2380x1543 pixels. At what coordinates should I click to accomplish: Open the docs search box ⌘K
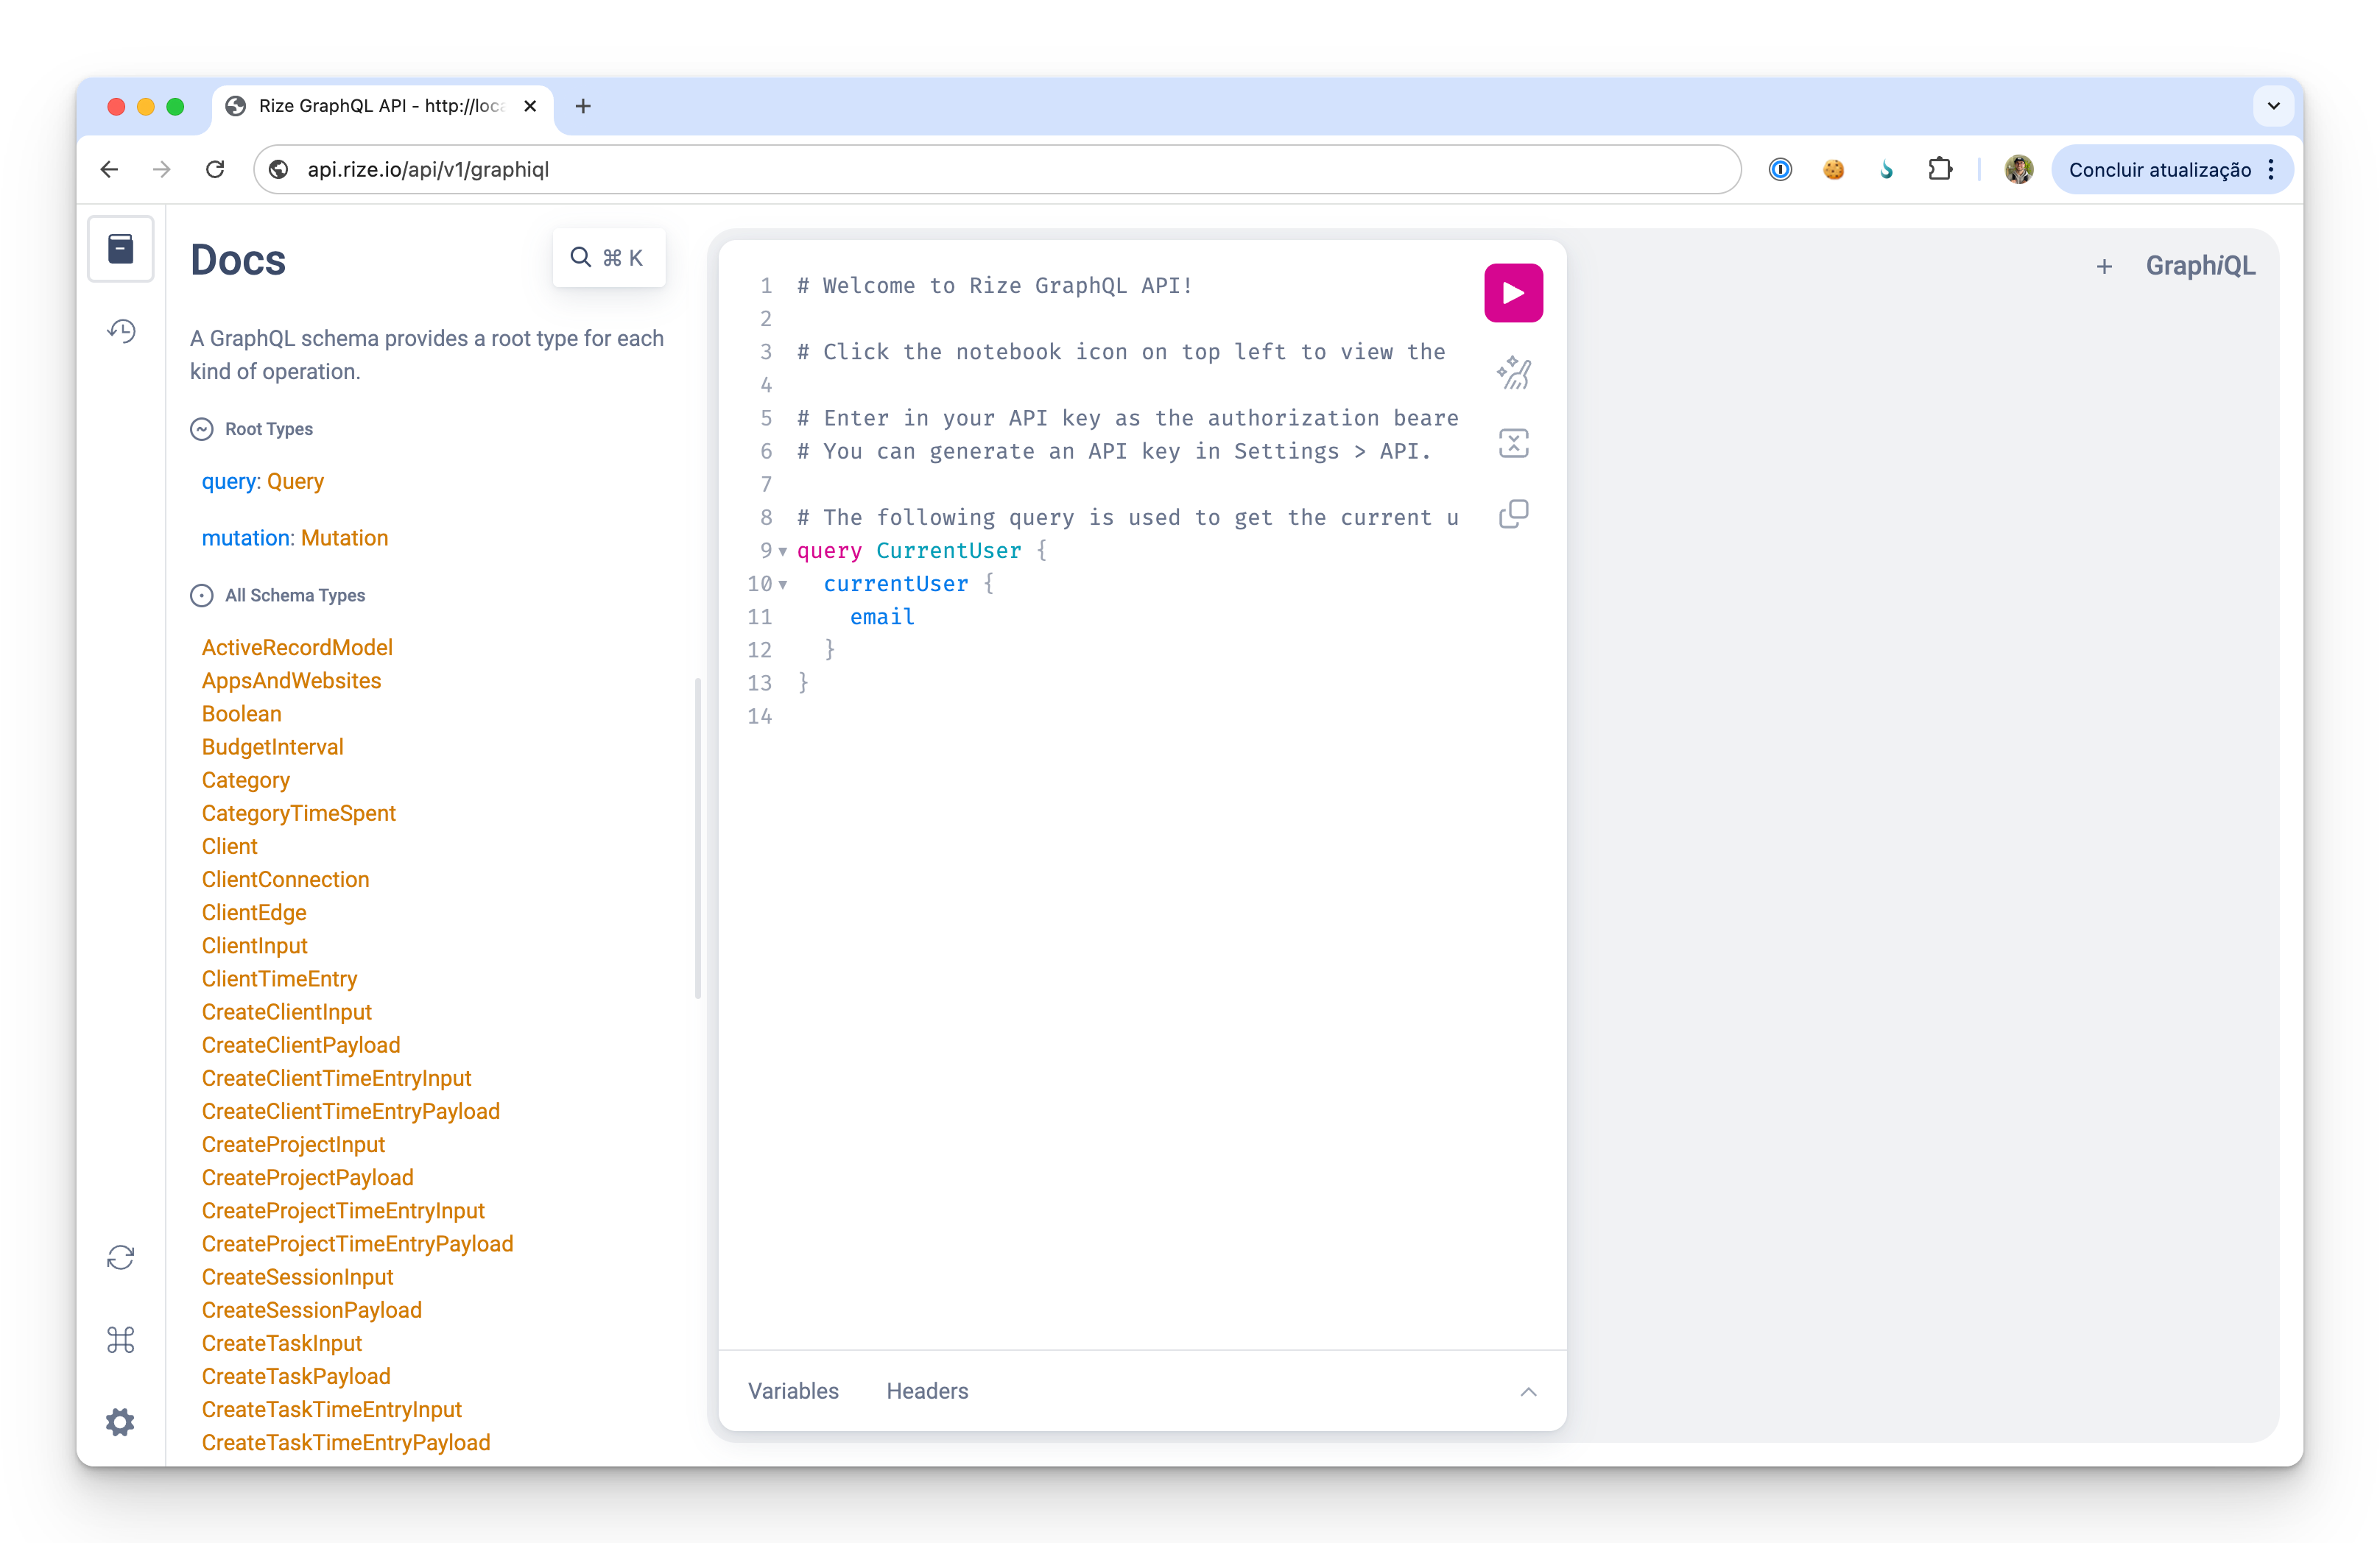click(608, 258)
